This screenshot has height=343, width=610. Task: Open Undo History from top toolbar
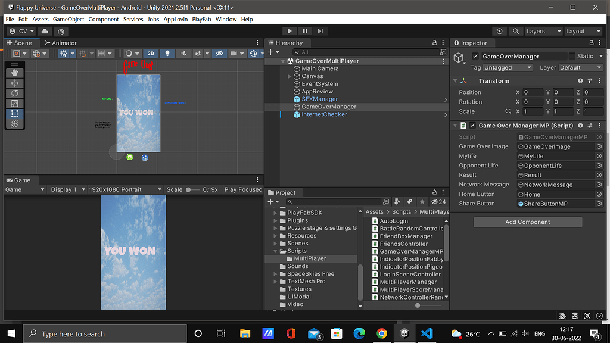point(499,31)
